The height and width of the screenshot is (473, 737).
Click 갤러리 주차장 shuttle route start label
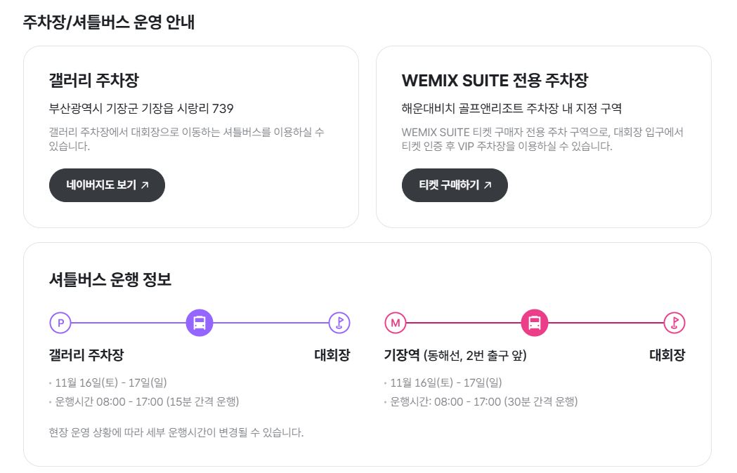pyautogui.click(x=86, y=355)
